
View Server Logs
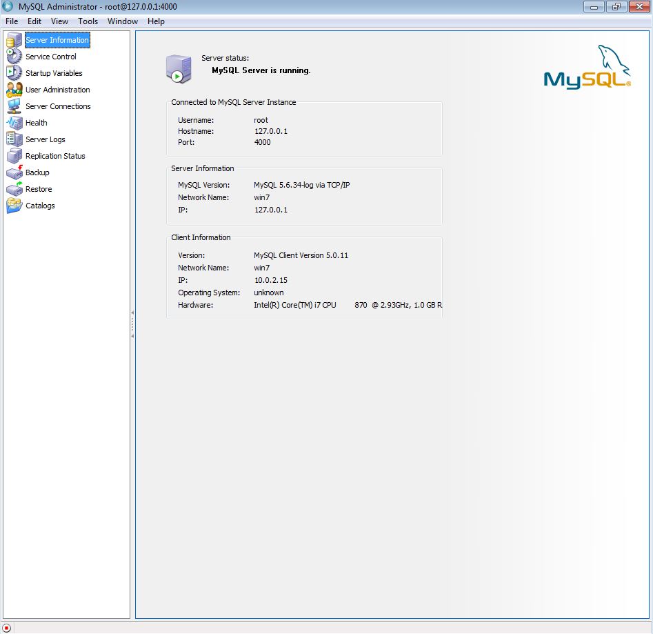(45, 139)
